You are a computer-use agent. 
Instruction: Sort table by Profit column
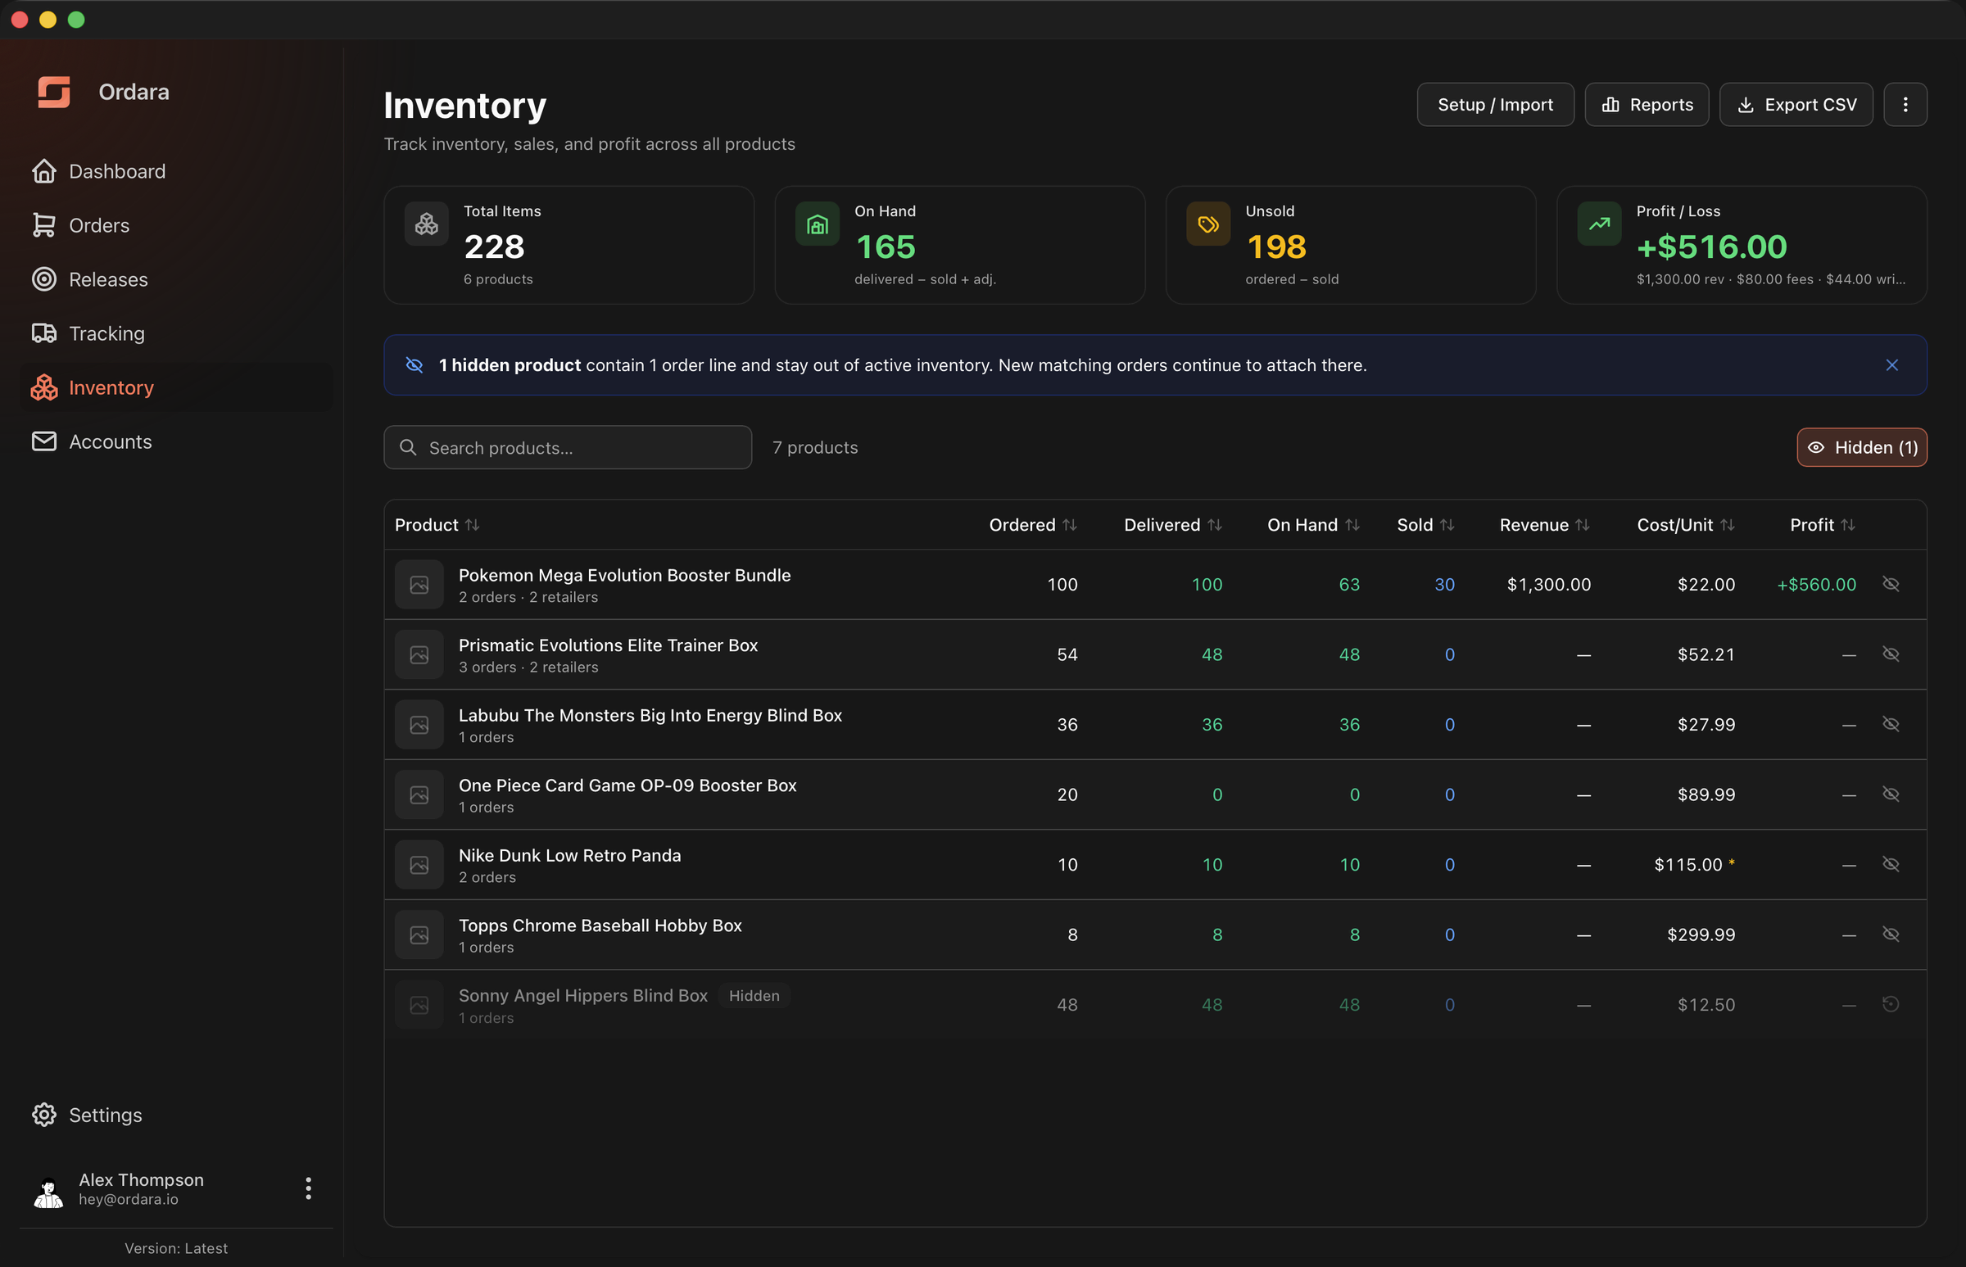point(1822,525)
